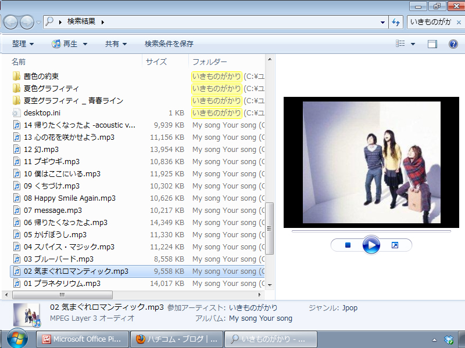Select the 09 くちづけ.mp3 file icon
The width and height of the screenshot is (465, 348).
pyautogui.click(x=17, y=186)
